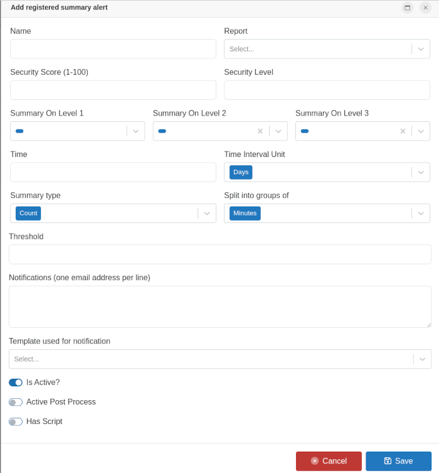Image resolution: width=439 pixels, height=473 pixels.
Task: Maximize the alert dialog window
Action: pos(408,8)
